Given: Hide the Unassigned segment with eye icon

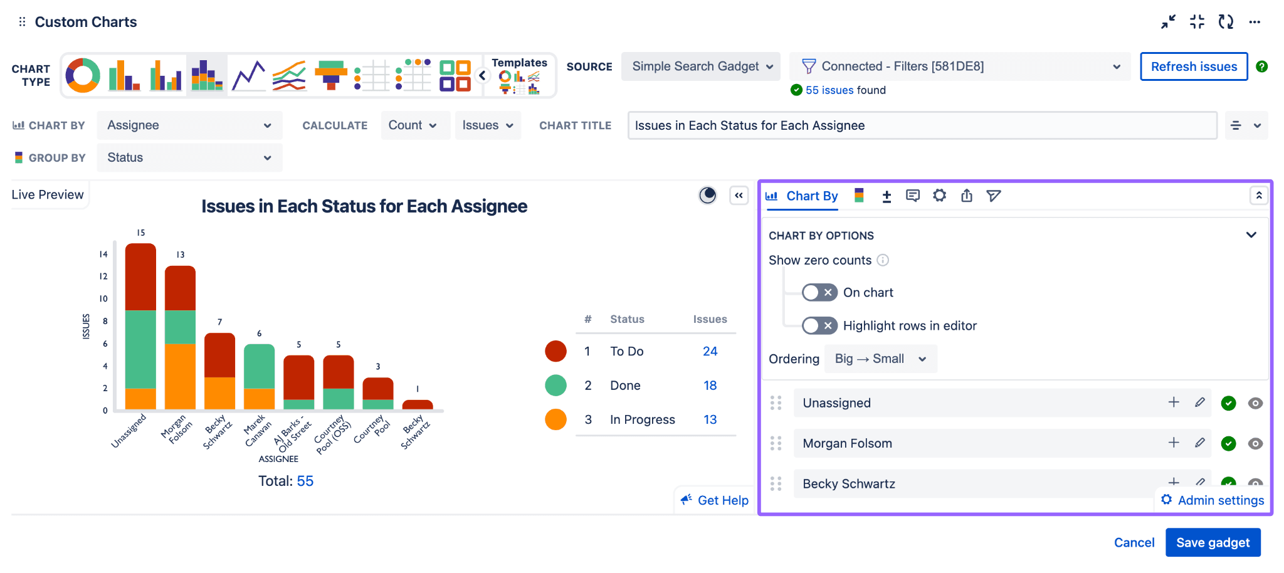Looking at the screenshot, I should click(x=1255, y=403).
